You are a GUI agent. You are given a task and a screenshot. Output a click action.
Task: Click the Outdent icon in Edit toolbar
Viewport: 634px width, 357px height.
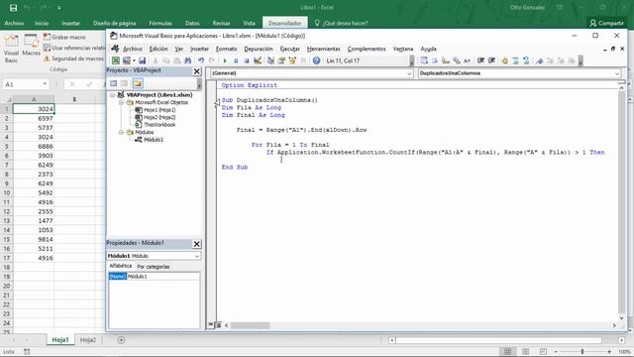click(491, 60)
